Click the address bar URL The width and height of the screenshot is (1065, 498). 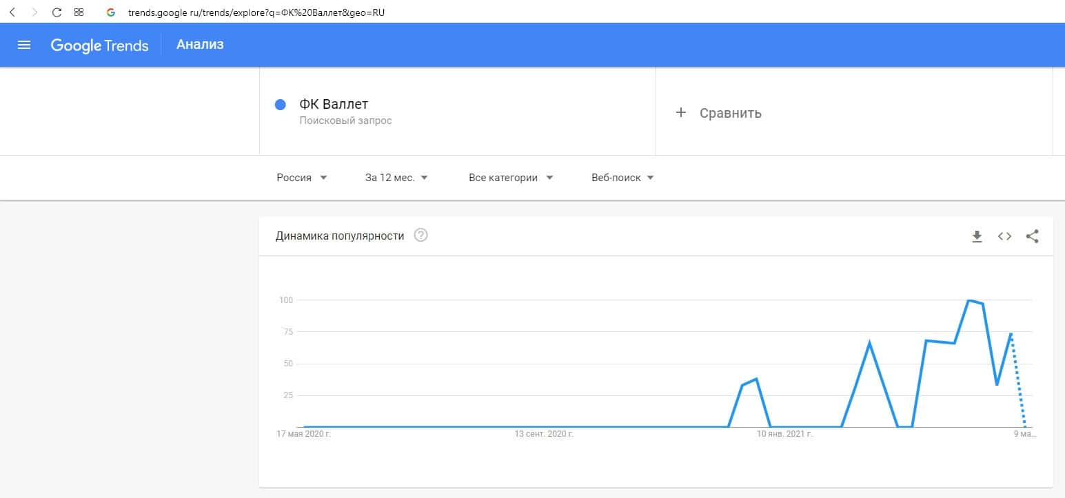[256, 12]
